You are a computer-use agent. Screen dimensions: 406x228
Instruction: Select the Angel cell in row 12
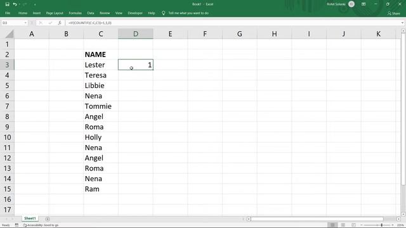[x=101, y=158]
